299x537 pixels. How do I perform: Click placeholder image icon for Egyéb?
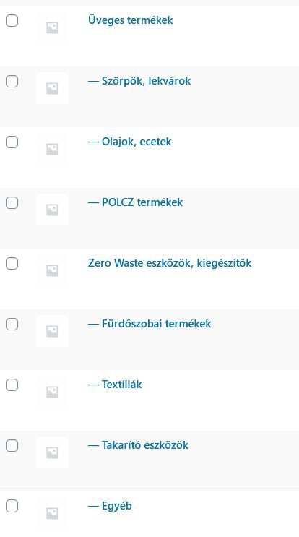tap(52, 513)
